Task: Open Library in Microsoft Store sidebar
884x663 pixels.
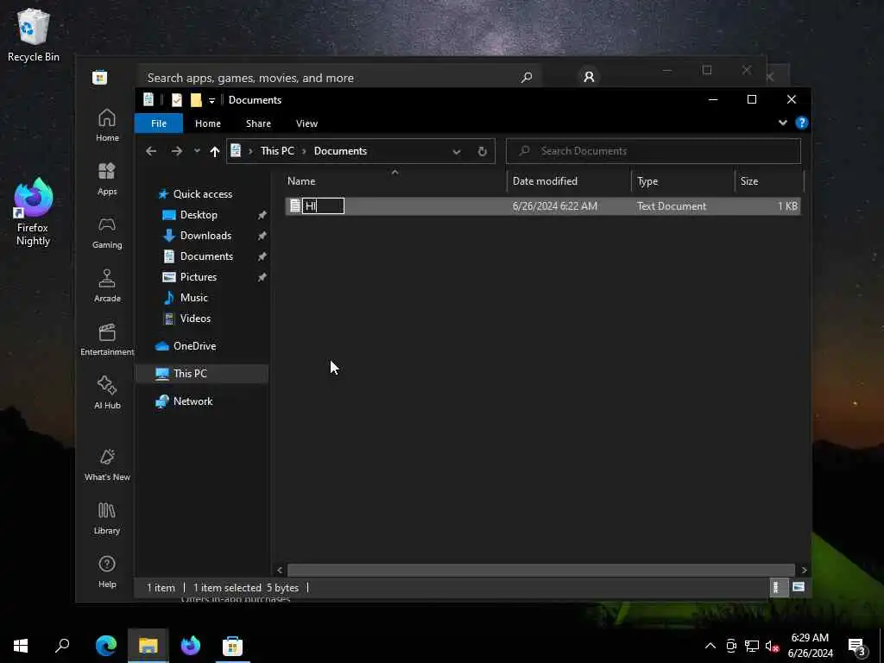Action: pyautogui.click(x=107, y=519)
